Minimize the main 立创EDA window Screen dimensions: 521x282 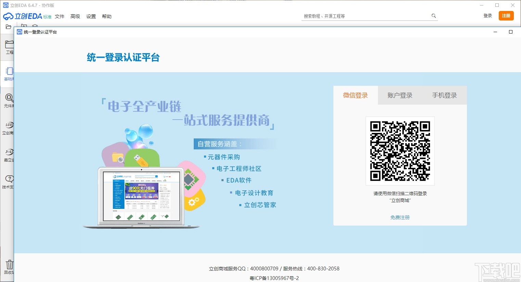click(482, 5)
